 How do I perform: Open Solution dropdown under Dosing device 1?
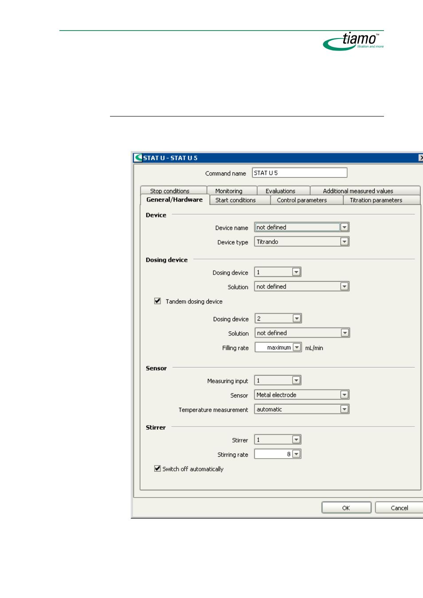344,286
